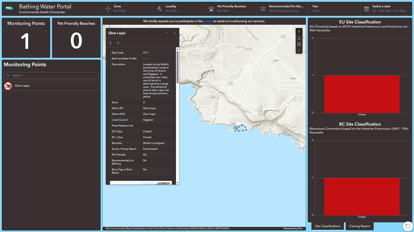Click the no-swimming marker on the map
414x232 pixels.
pyautogui.click(x=236, y=128)
